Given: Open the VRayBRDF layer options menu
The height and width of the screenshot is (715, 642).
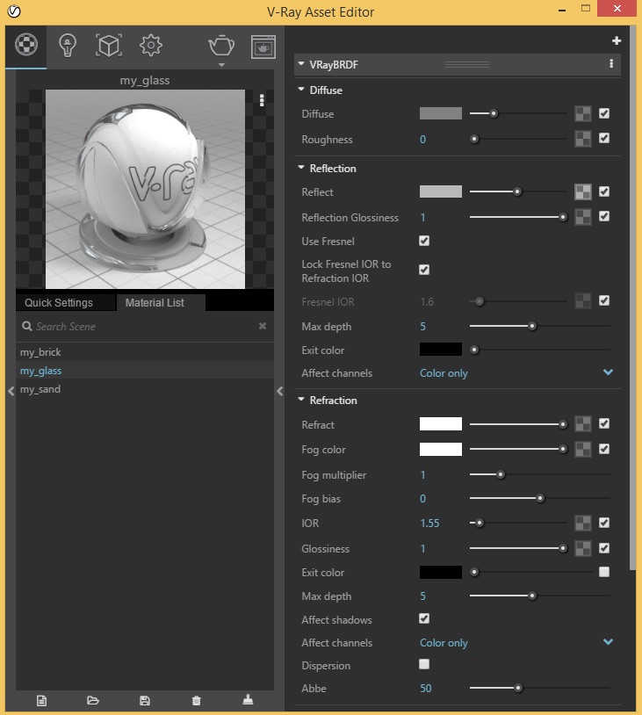Looking at the screenshot, I should click(x=611, y=64).
